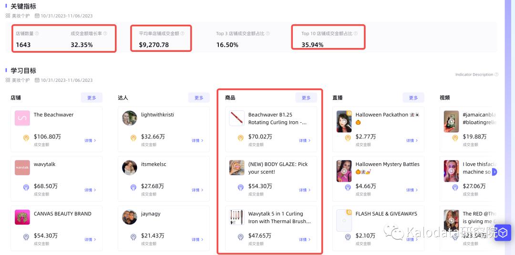Click the Indicator Description link
The image size is (515, 255).
point(474,74)
